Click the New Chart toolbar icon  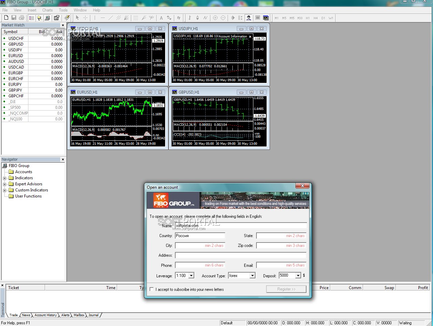pos(6,18)
